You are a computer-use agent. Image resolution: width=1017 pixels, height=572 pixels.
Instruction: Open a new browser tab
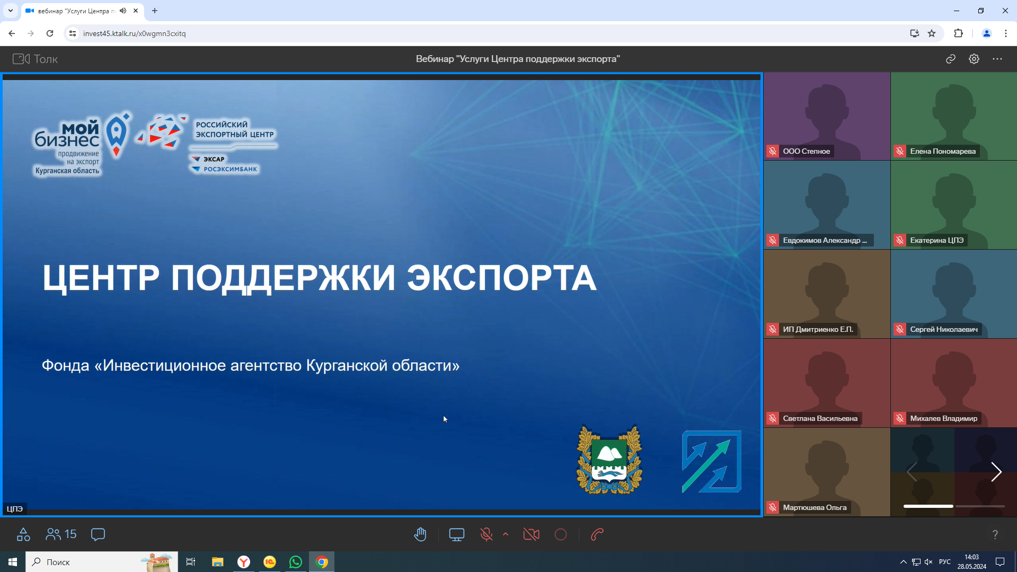(155, 11)
